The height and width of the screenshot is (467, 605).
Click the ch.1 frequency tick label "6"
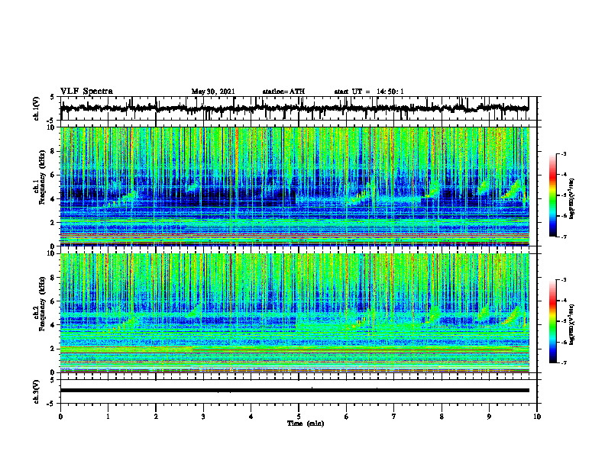(x=54, y=175)
